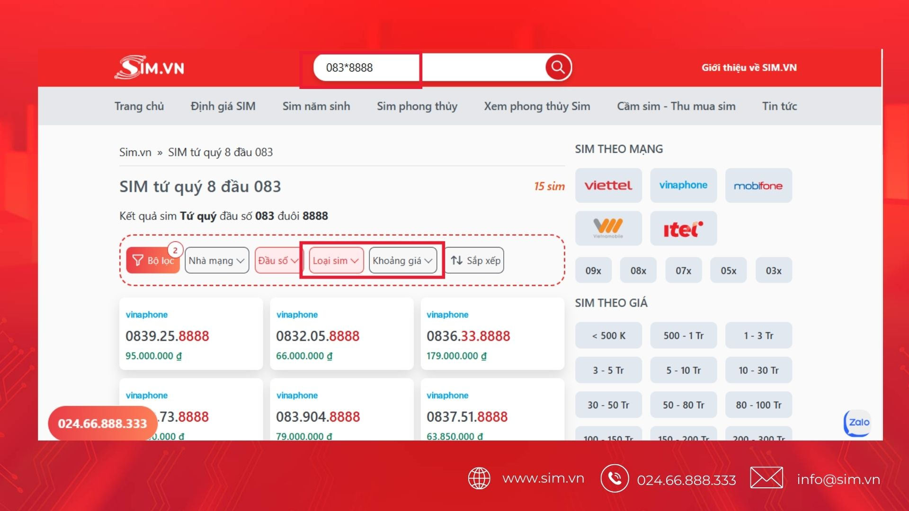Choose the 80 - 100 Tr price range
The width and height of the screenshot is (909, 511).
[758, 405]
